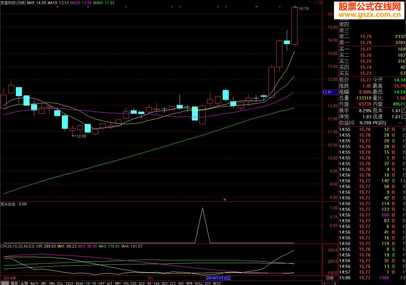Click the tall red candlestick at 15.79 high
This screenshot has width=406, height=285.
pos(294,26)
